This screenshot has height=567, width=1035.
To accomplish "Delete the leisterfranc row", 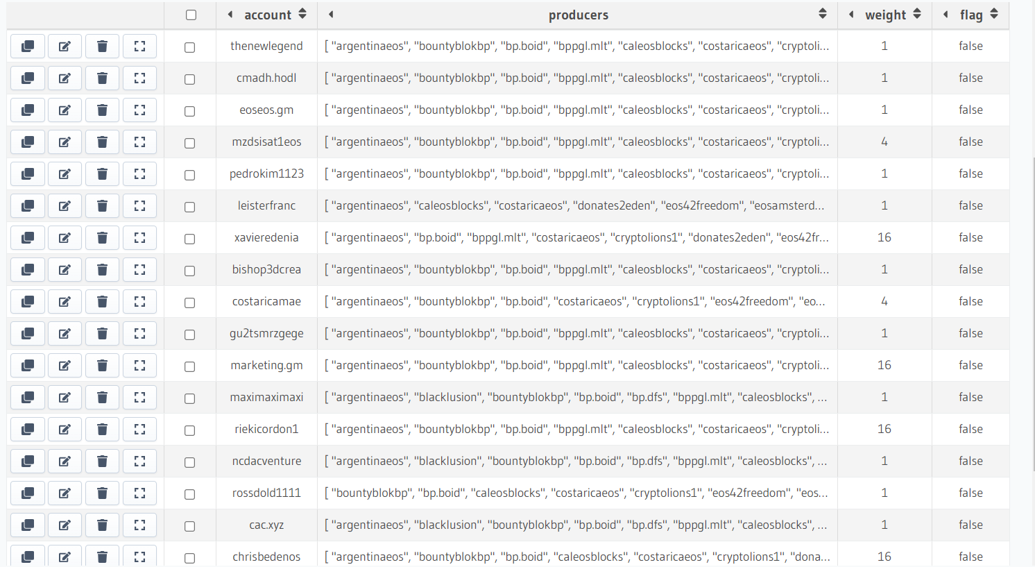I will pyautogui.click(x=102, y=206).
